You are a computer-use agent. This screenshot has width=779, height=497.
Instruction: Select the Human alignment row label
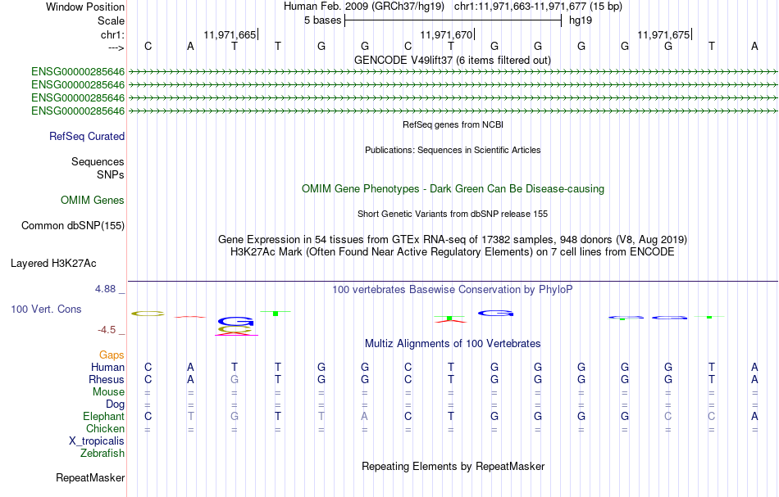point(107,367)
